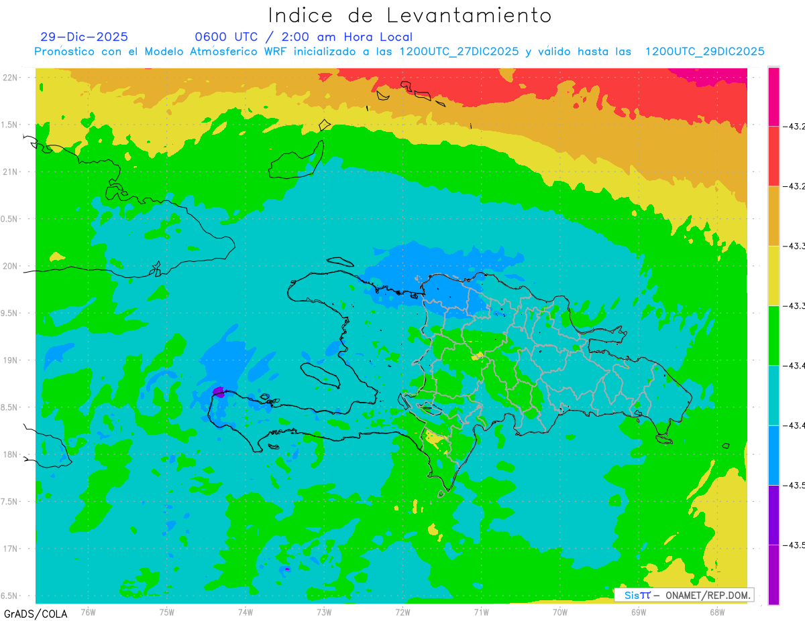The height and width of the screenshot is (621, 805).
Task: Click the red swatch in the color legend
Action: (x=773, y=156)
